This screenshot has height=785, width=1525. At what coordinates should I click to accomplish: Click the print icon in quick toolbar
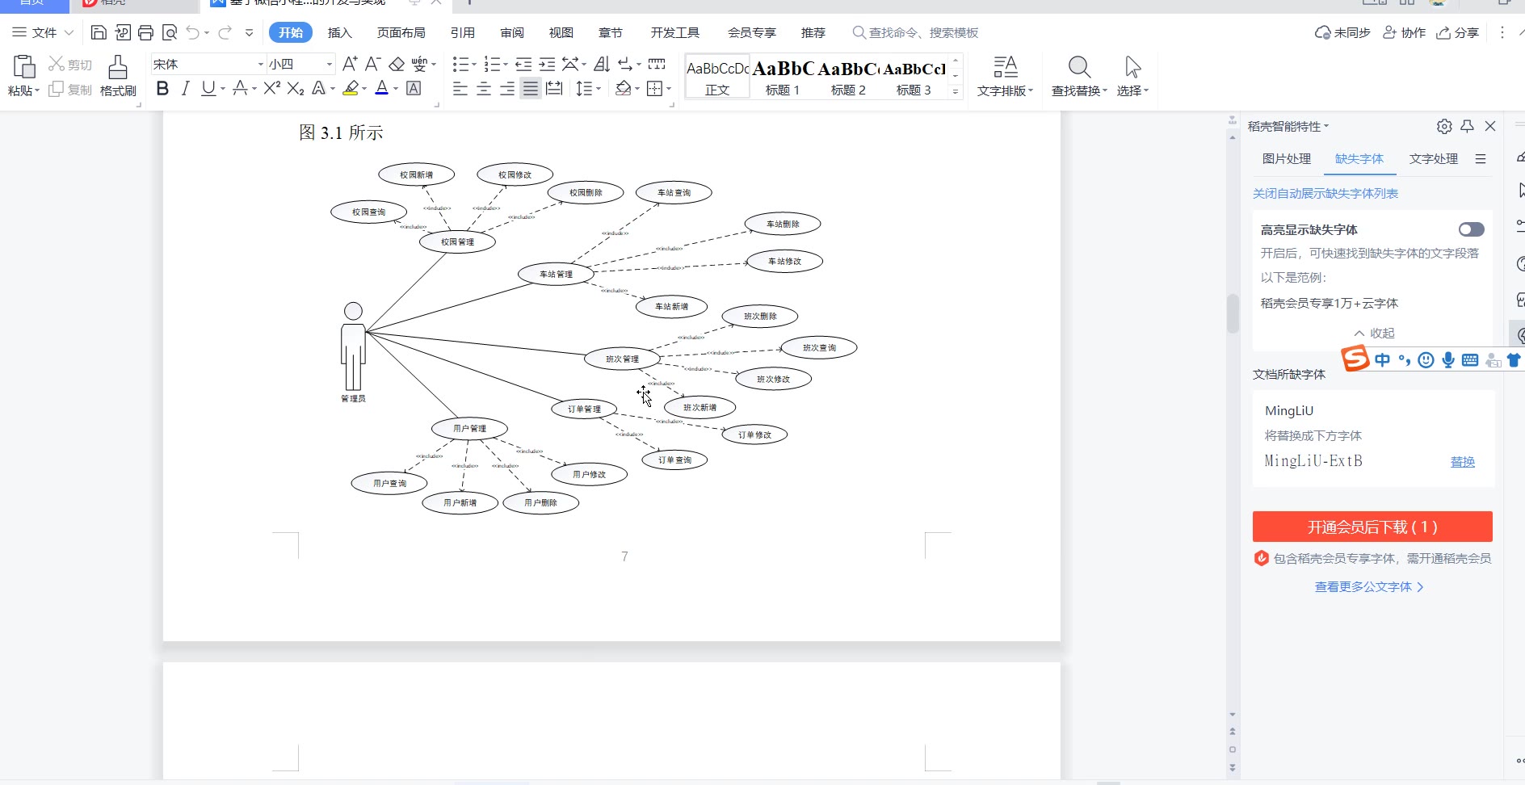click(145, 32)
